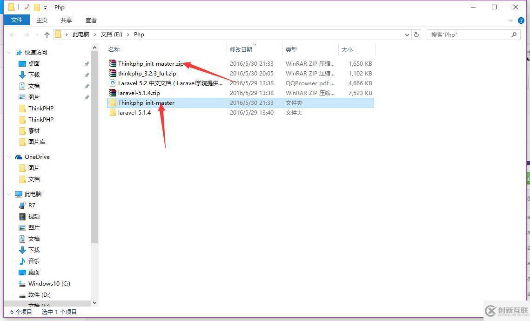
Task: Open 图片 under 此电脑
Action: pyautogui.click(x=34, y=227)
